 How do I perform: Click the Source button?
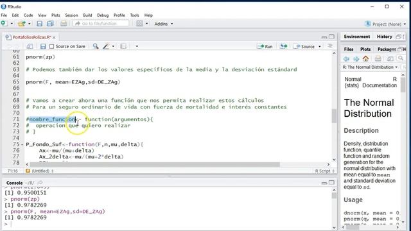click(304, 46)
